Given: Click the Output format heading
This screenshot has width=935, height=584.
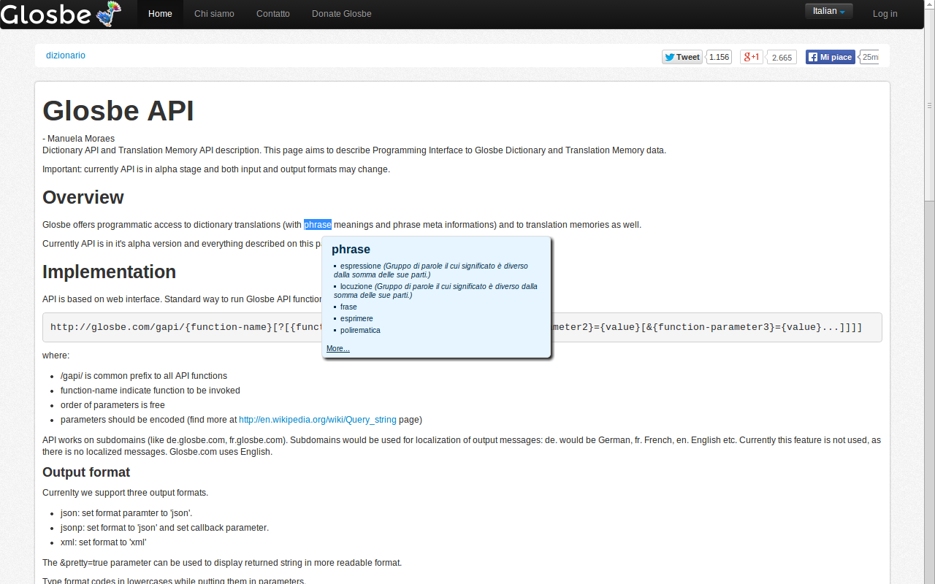Looking at the screenshot, I should (x=86, y=472).
